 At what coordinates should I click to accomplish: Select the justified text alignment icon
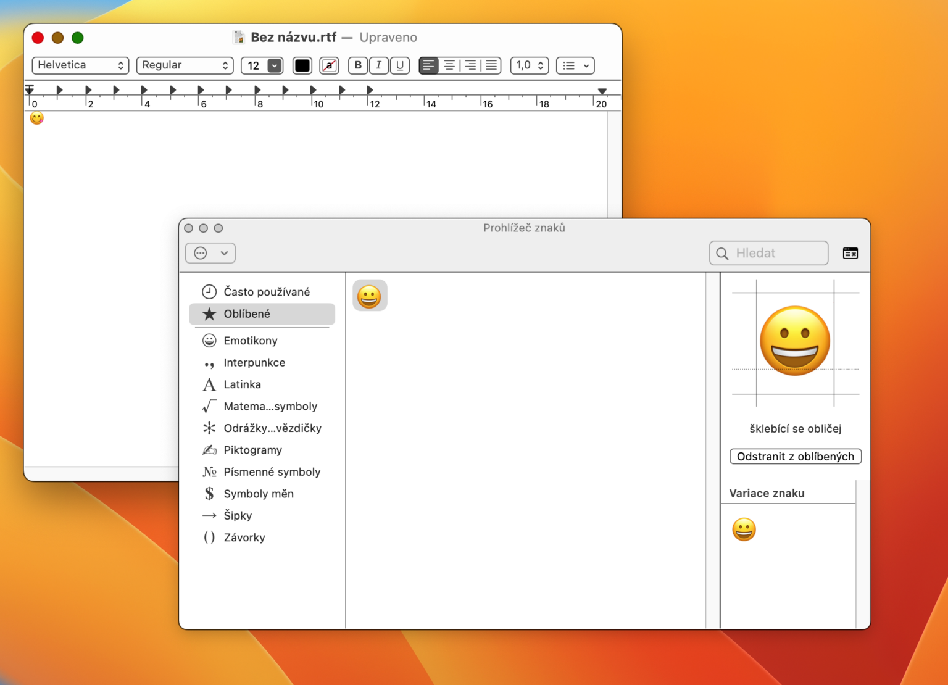(x=490, y=65)
